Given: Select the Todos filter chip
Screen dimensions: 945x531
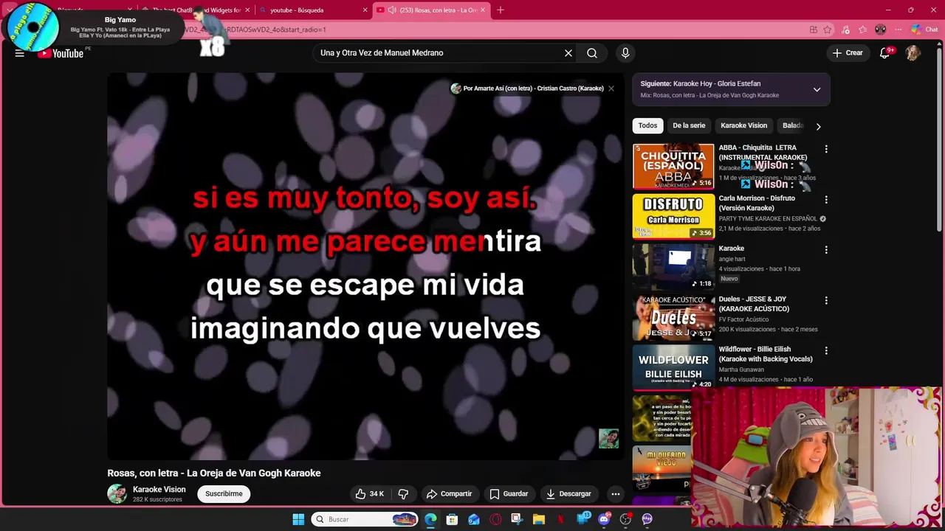Looking at the screenshot, I should [x=647, y=125].
